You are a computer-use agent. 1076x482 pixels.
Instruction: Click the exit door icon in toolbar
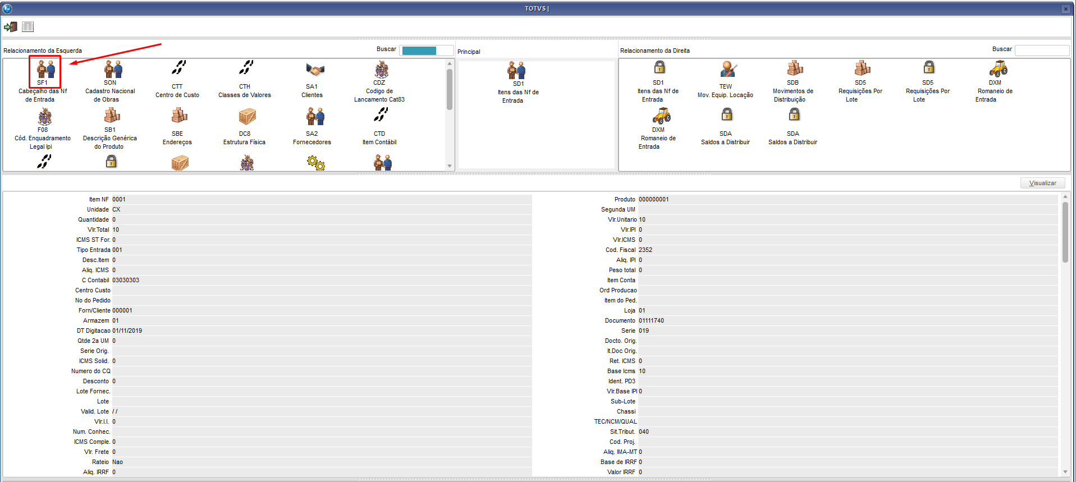point(11,26)
